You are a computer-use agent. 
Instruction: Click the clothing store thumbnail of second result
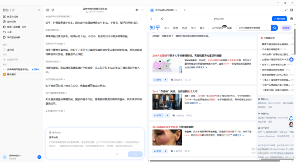point(167,102)
